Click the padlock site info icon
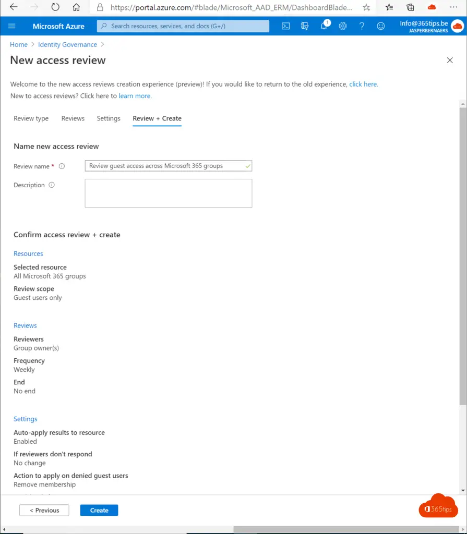Viewport: 467px width, 534px height. point(100,7)
